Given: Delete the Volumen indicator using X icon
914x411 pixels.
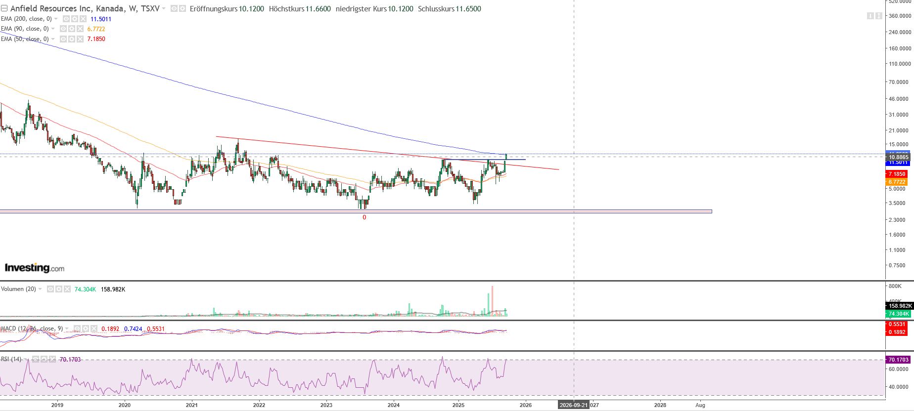Looking at the screenshot, I should (67, 289).
